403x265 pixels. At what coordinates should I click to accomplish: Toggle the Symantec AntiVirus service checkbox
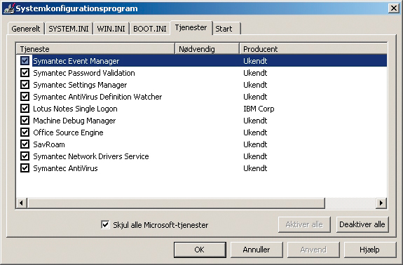pyautogui.click(x=25, y=168)
